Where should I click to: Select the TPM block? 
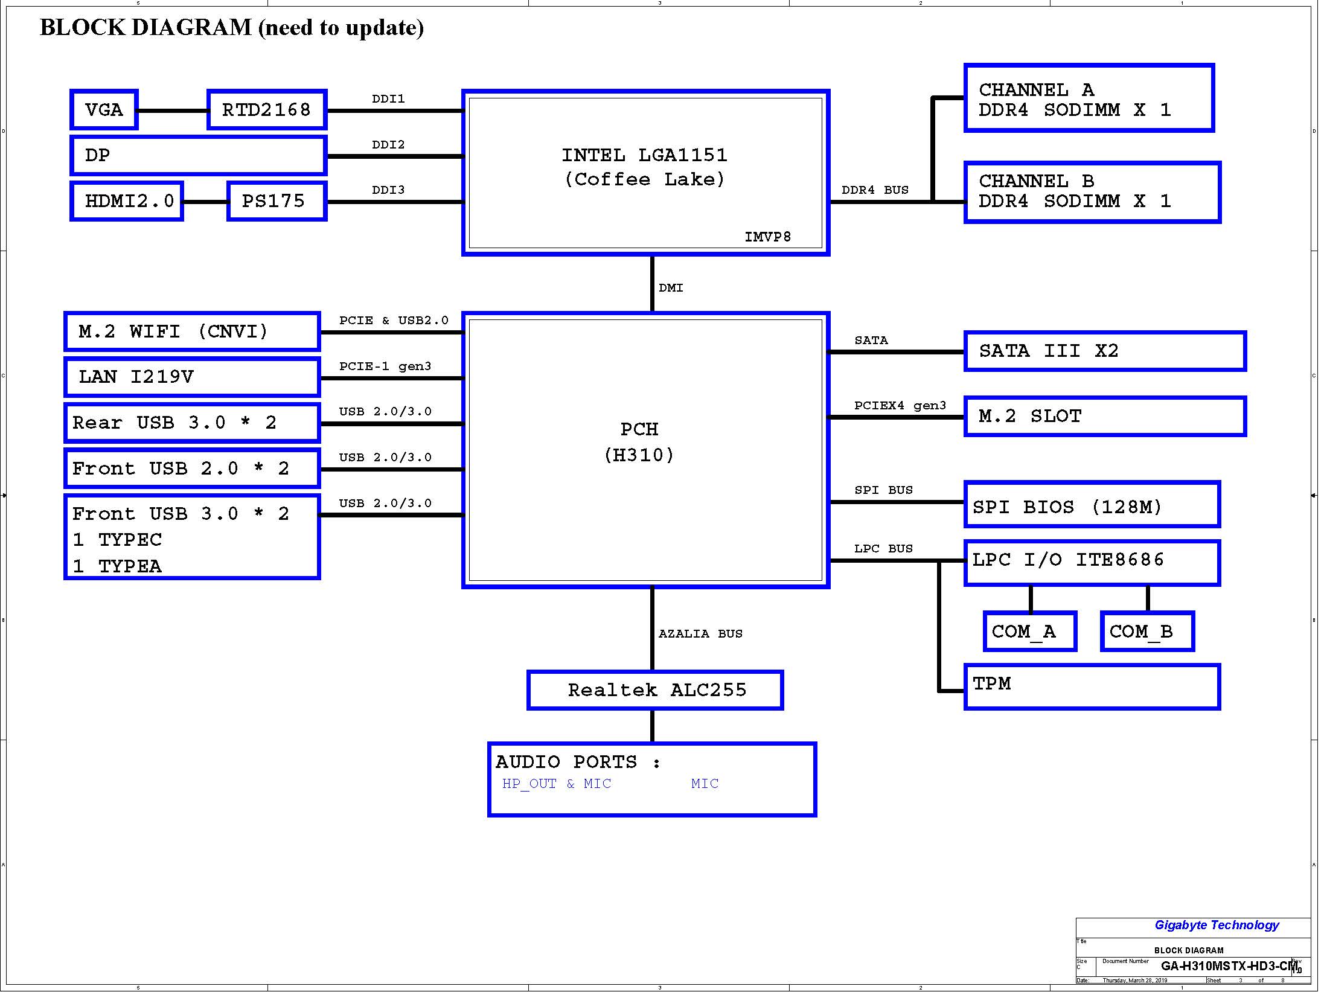(1092, 687)
